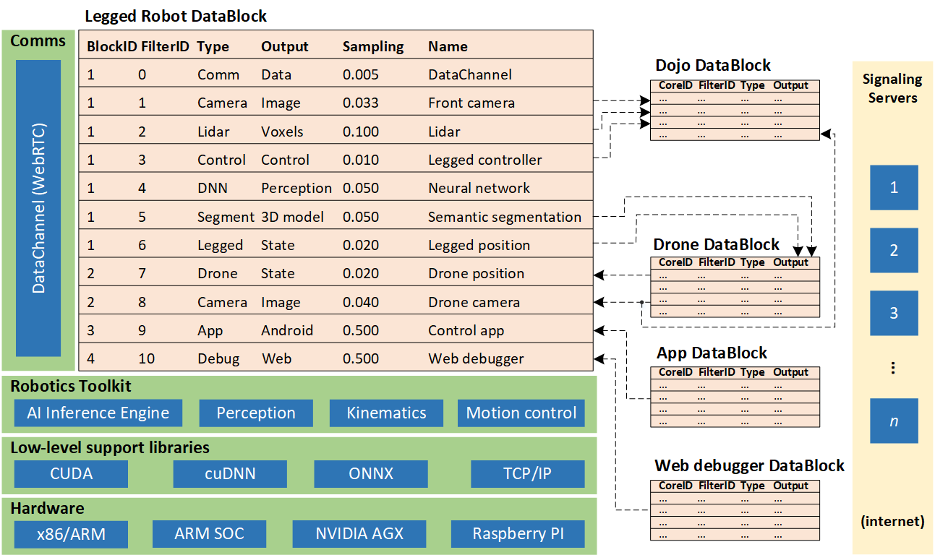The image size is (935, 555).
Task: Click the 'Sampling' column header
Action: coord(373,46)
